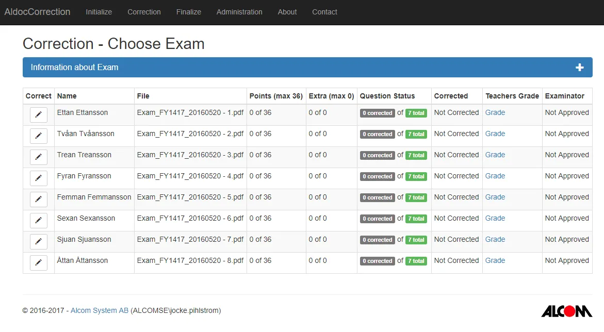Open the Correction menu item
The height and width of the screenshot is (332, 604).
pos(144,12)
